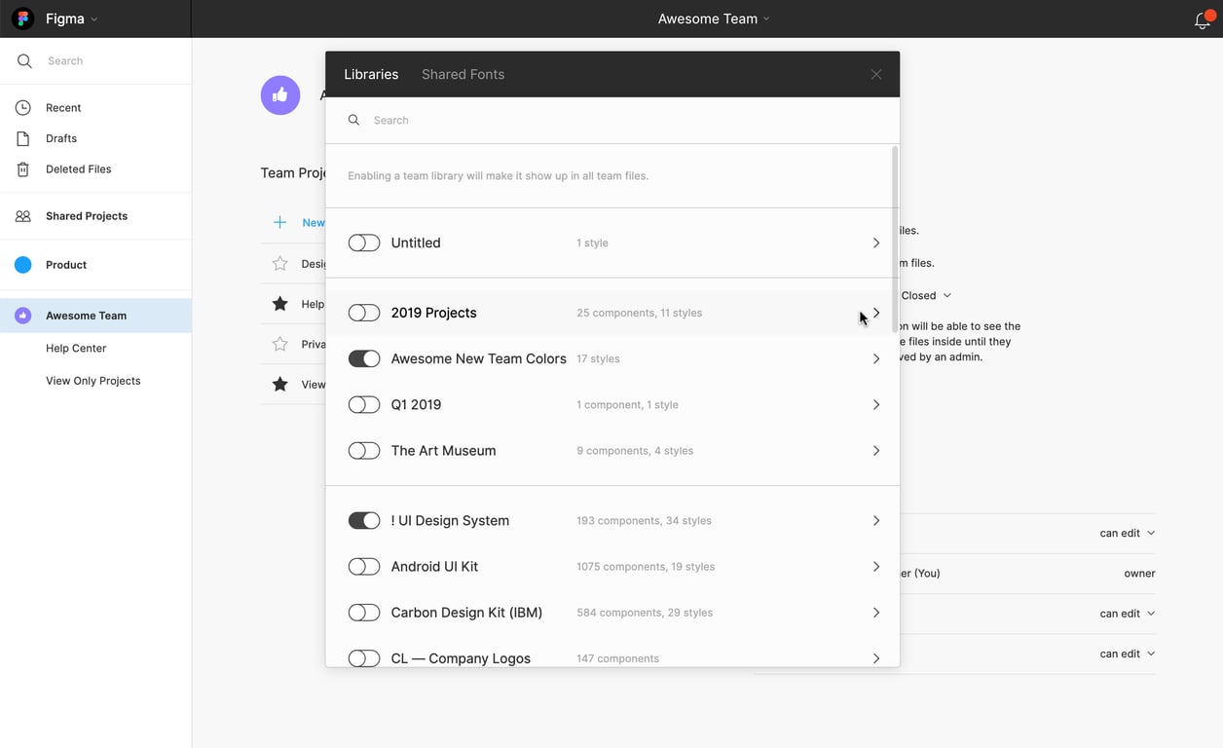This screenshot has width=1223, height=748.
Task: Disable the Awesome New Team Colors toggle
Action: 364,358
